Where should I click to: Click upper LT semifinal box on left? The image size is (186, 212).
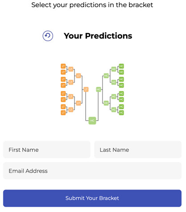pyautogui.click(x=79, y=76)
